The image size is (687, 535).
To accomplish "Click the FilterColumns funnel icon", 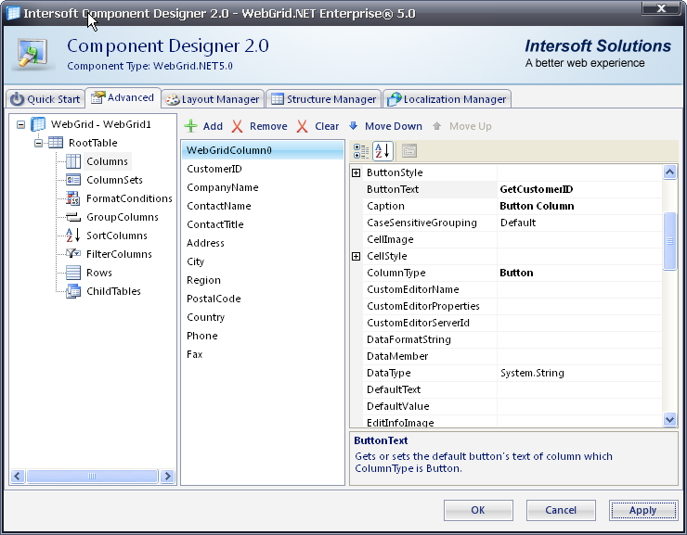I will click(73, 254).
